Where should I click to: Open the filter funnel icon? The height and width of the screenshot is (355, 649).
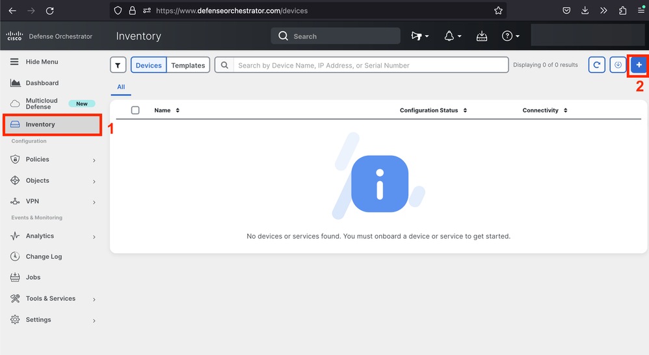118,66
